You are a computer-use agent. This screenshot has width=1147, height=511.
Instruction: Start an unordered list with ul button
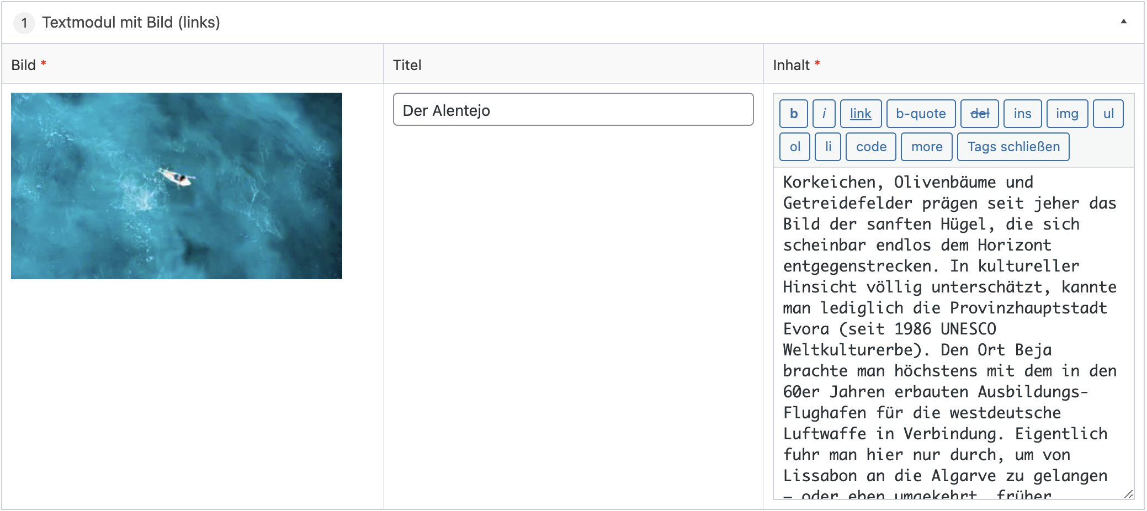(x=1108, y=114)
